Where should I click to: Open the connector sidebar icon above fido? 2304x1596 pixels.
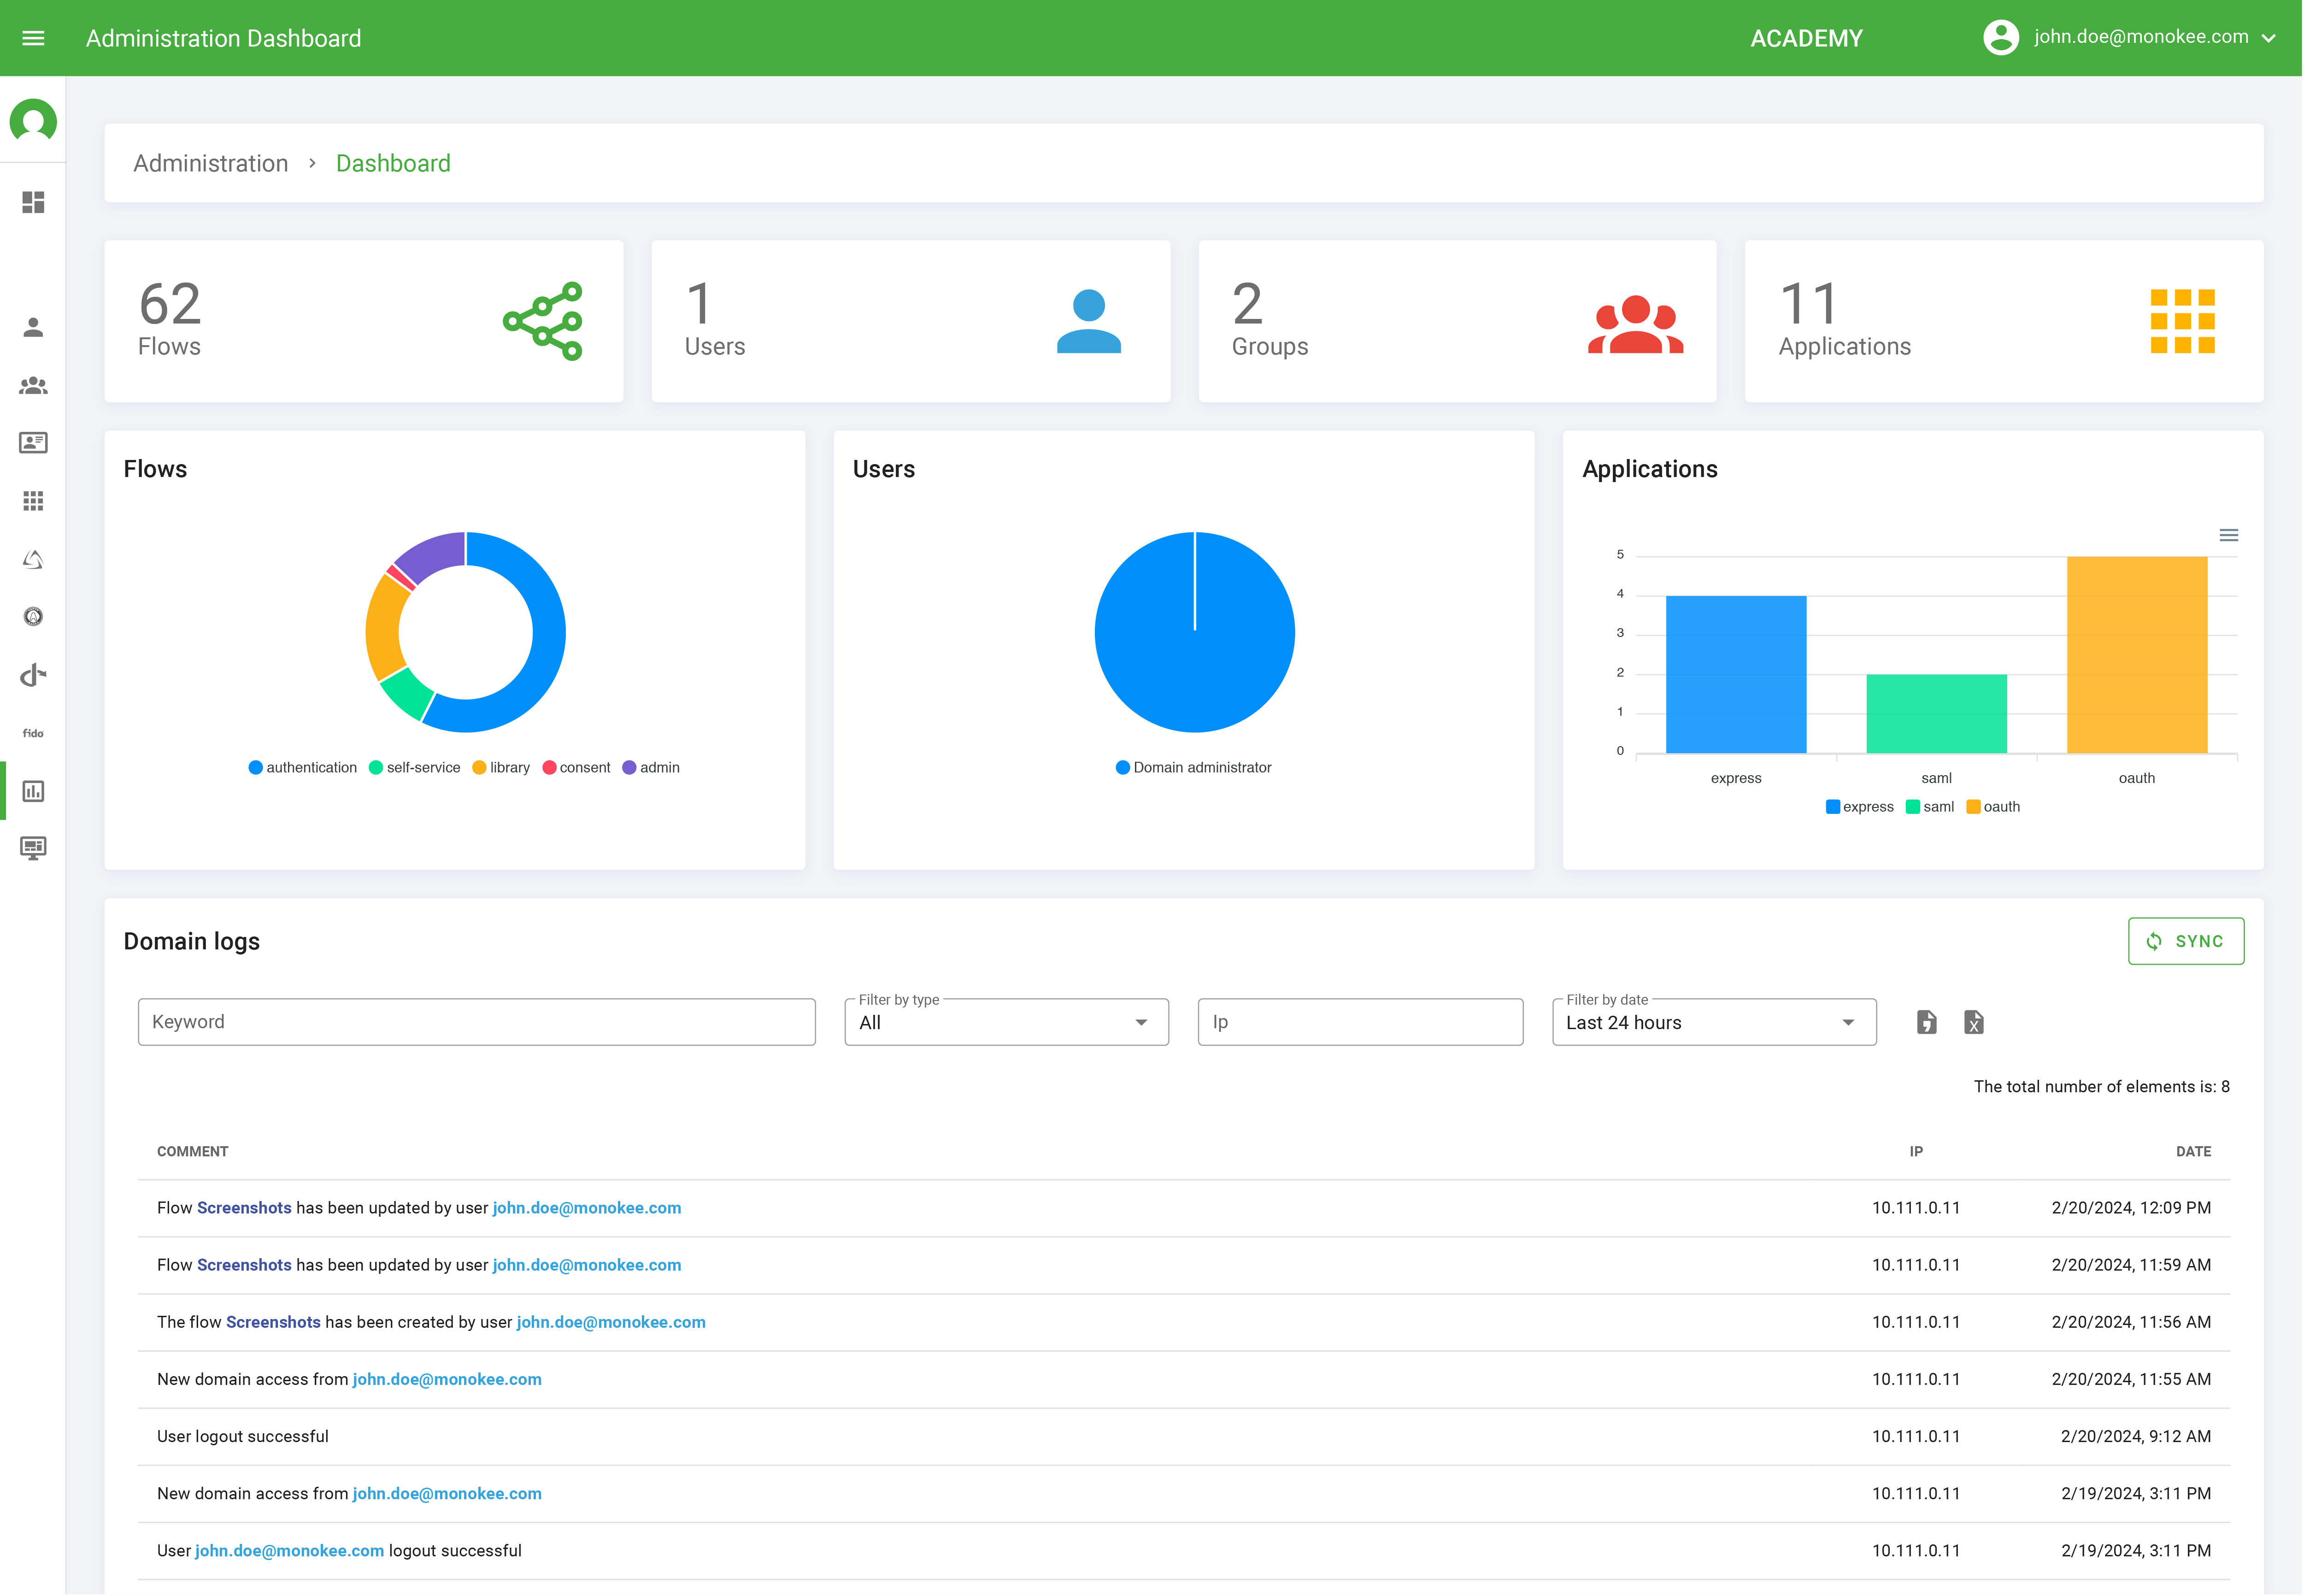point(33,675)
